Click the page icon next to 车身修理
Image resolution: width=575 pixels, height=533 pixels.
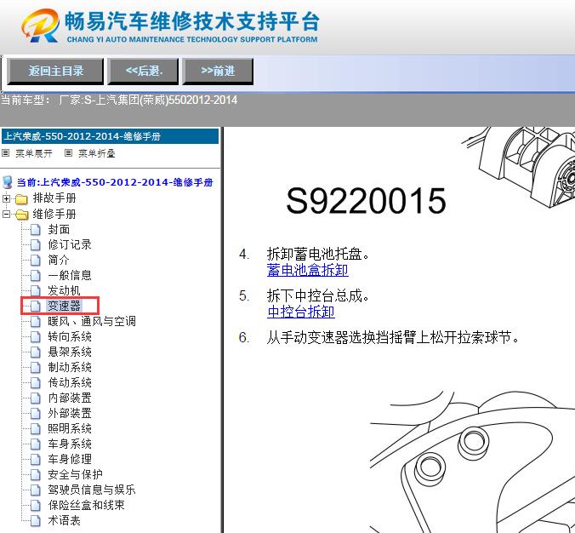point(35,460)
